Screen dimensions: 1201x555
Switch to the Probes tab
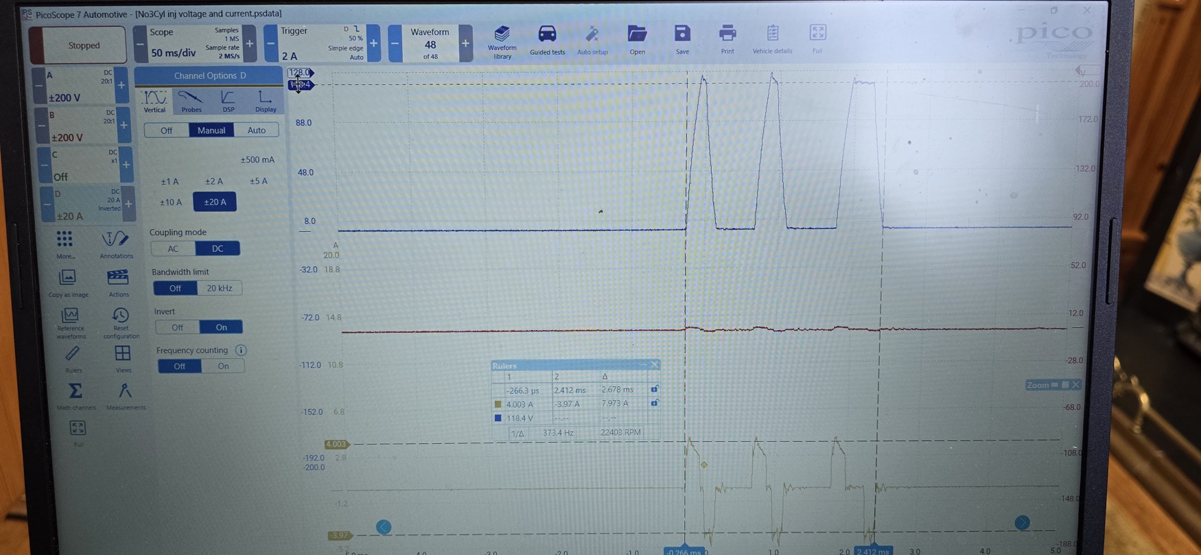pos(191,101)
